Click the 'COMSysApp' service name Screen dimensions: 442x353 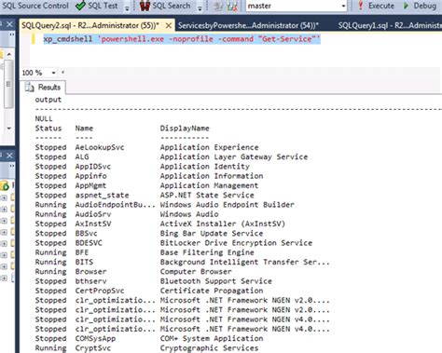95,338
